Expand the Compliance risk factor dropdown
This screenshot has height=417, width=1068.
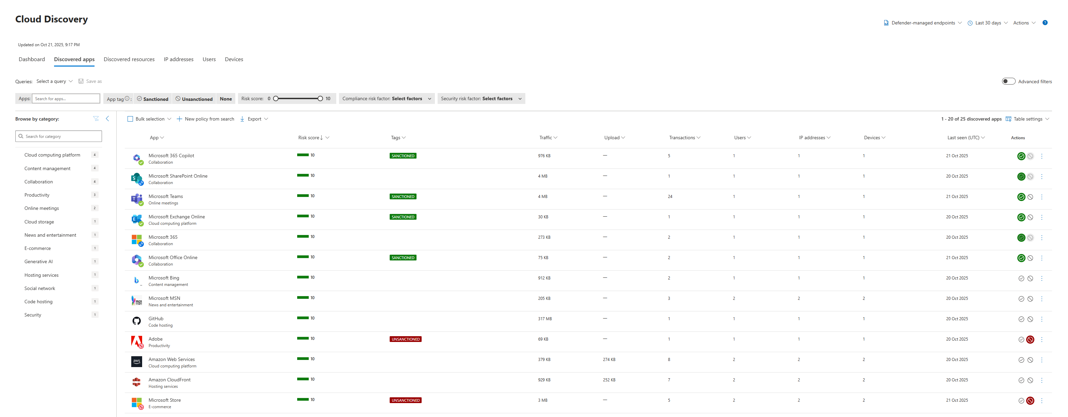386,99
